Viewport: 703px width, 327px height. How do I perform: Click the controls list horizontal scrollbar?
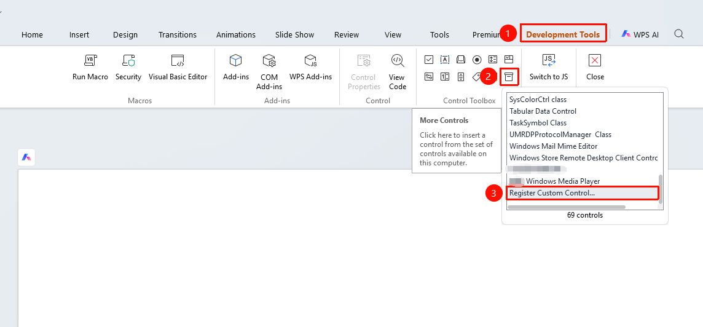point(566,207)
